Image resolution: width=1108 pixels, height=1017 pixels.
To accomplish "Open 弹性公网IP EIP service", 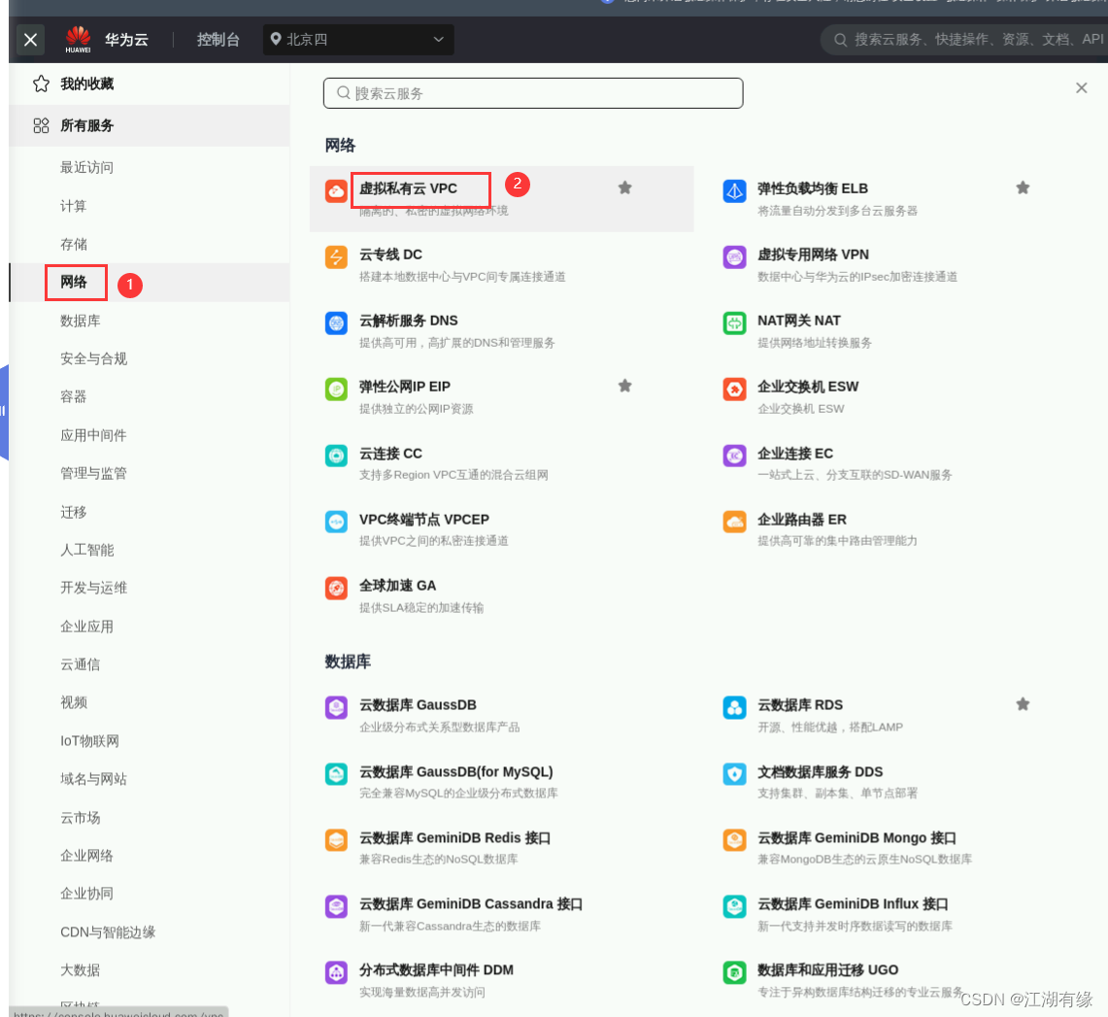I will click(x=402, y=387).
